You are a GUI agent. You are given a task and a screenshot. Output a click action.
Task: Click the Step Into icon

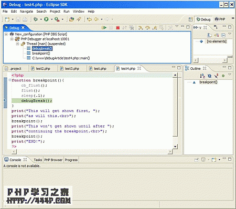click(x=141, y=28)
